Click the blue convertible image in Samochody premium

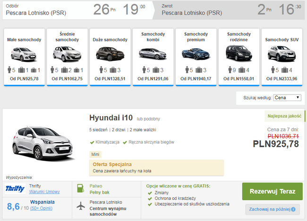click(196, 54)
